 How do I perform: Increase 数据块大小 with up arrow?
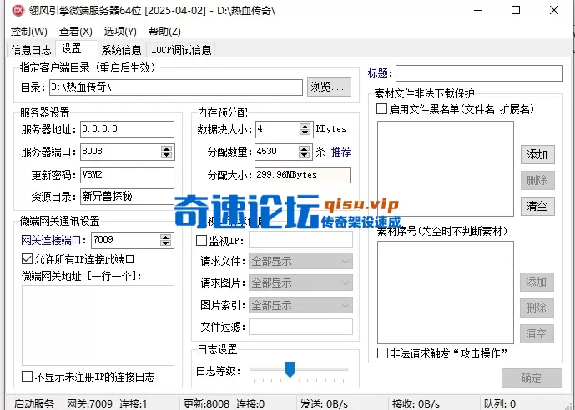click(305, 127)
